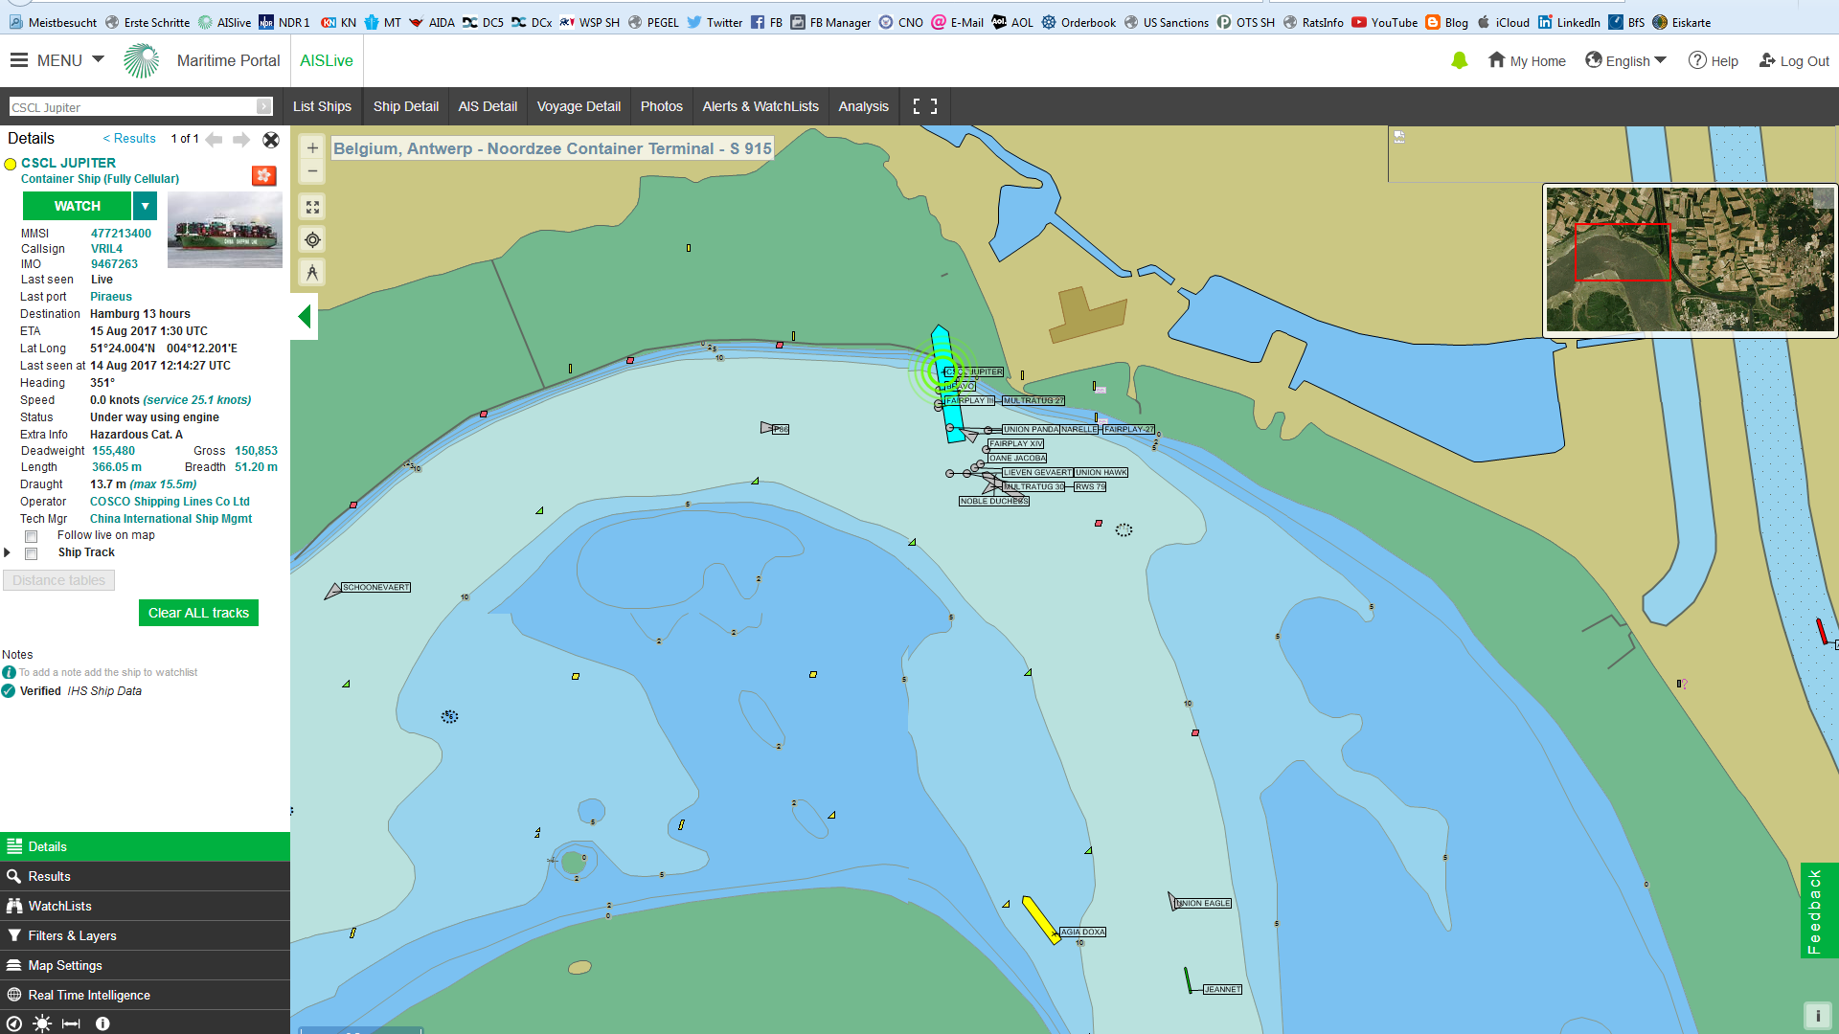The height and width of the screenshot is (1034, 1839).
Task: Toggle fullscreen map view
Action: pos(924,106)
